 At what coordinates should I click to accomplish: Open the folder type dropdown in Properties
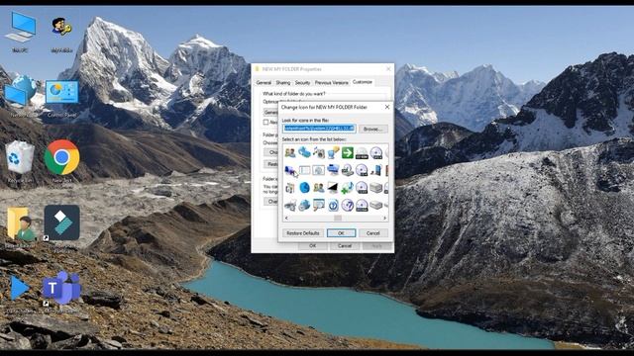tap(270, 112)
